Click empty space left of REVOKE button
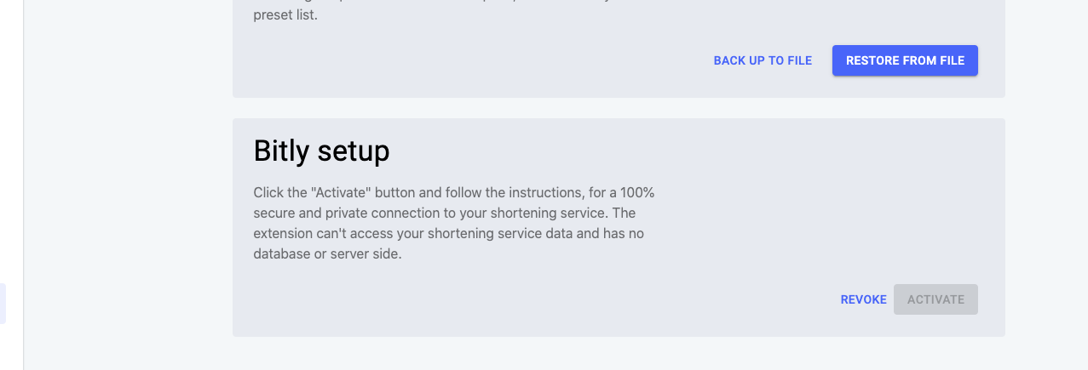Screen dimensions: 1088x370 point(596,299)
